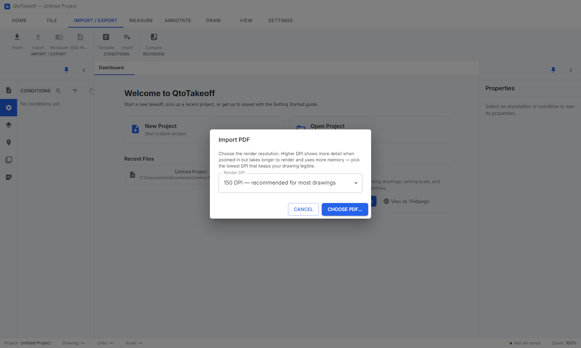Click the Export icon in ribbon
Image resolution: width=581 pixels, height=348 pixels.
(x=38, y=37)
